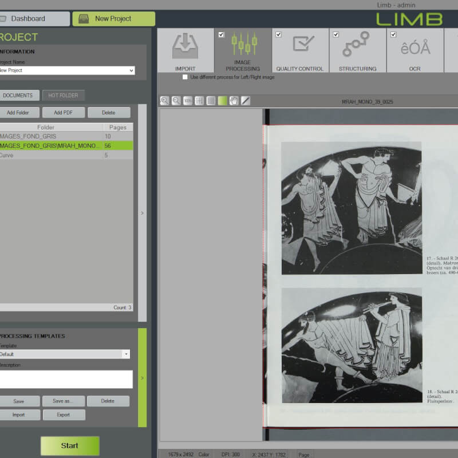Set zoom to 100% icon
Screen dimensions: 458x458
[x=188, y=101]
